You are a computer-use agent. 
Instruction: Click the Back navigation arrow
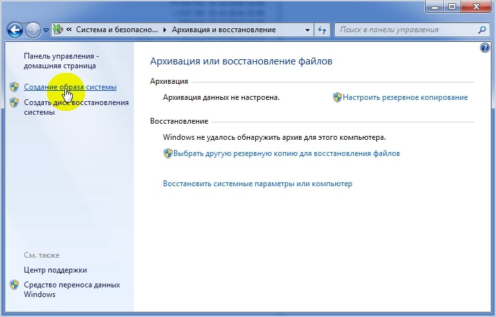click(15, 30)
